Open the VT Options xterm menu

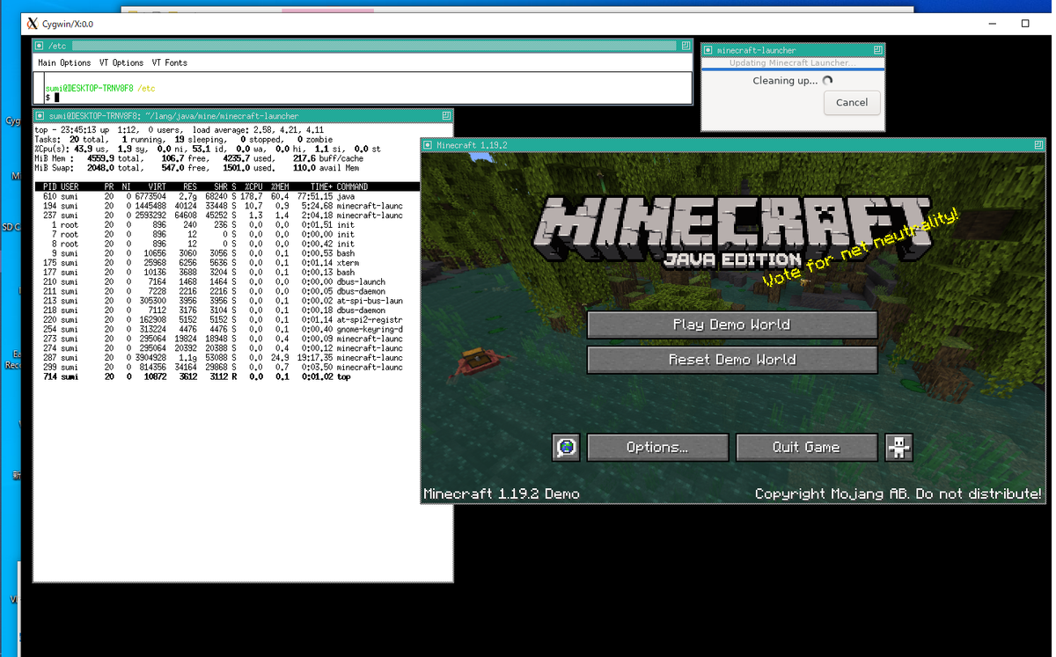[121, 63]
